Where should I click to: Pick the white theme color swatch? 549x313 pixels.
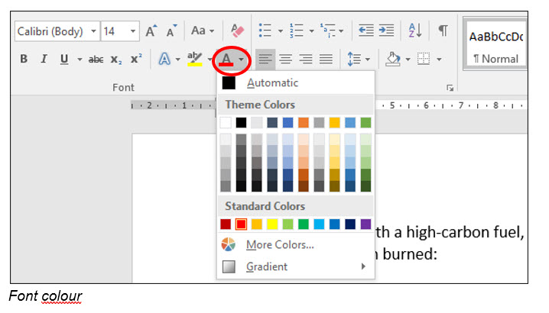pyautogui.click(x=226, y=123)
